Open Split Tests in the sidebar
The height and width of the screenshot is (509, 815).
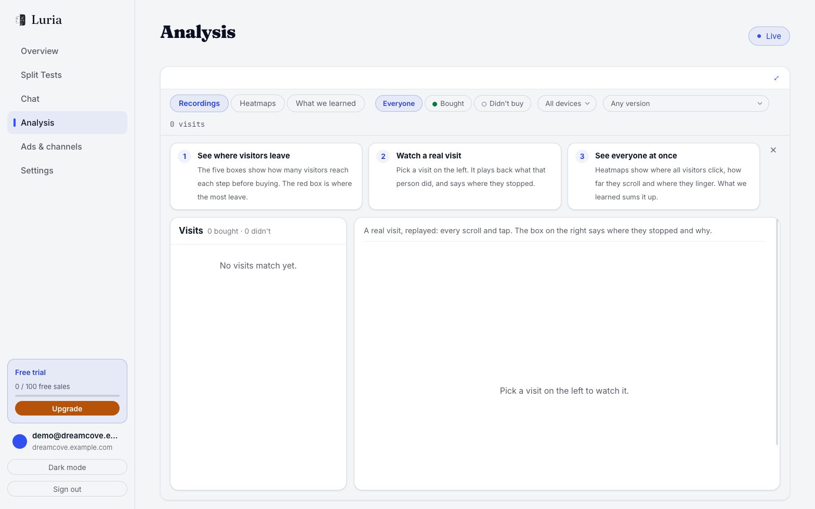pyautogui.click(x=67, y=75)
